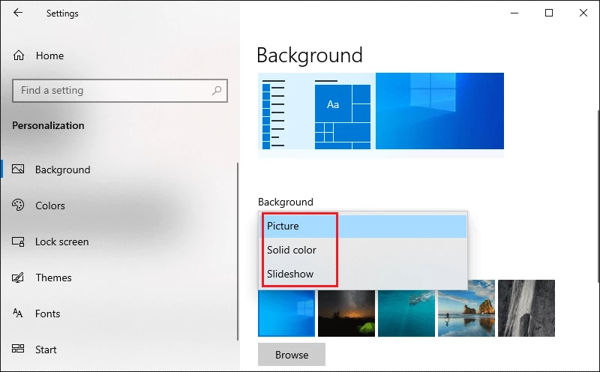The height and width of the screenshot is (372, 600).
Task: Click the search magnifier icon
Action: pyautogui.click(x=217, y=91)
